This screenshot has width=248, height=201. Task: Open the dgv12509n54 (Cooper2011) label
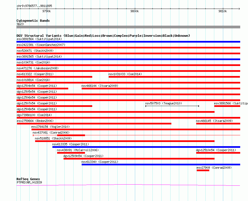(x=83, y=156)
